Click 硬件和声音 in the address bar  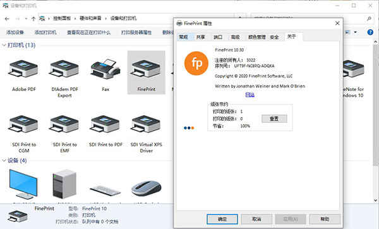pyautogui.click(x=90, y=18)
